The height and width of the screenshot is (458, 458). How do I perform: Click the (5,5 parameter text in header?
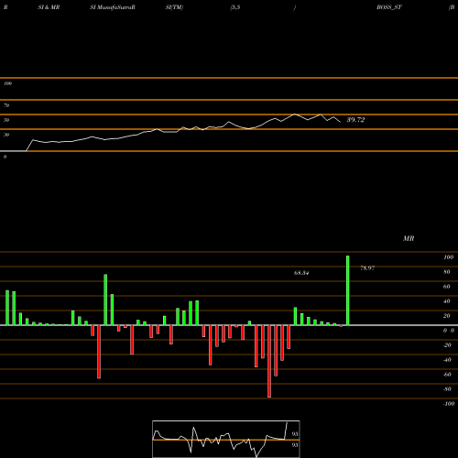(x=235, y=7)
